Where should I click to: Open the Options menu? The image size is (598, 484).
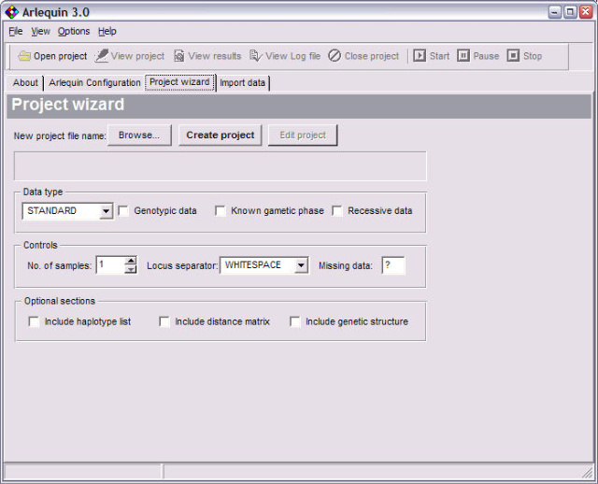[x=74, y=31]
